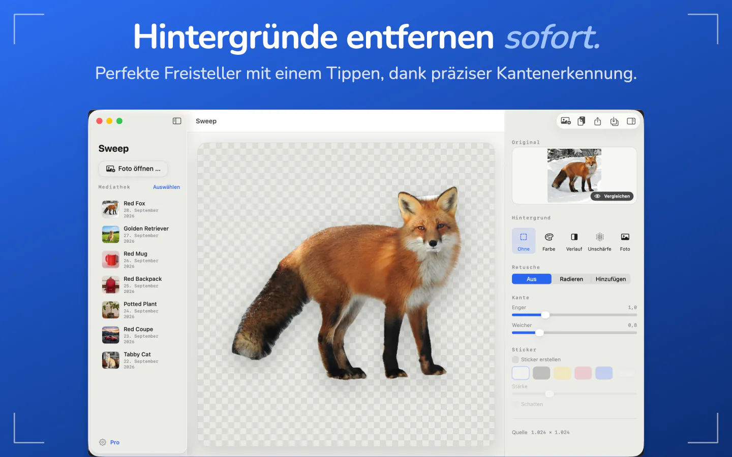Click the Vergleichen button
The width and height of the screenshot is (732, 457).
coord(612,196)
